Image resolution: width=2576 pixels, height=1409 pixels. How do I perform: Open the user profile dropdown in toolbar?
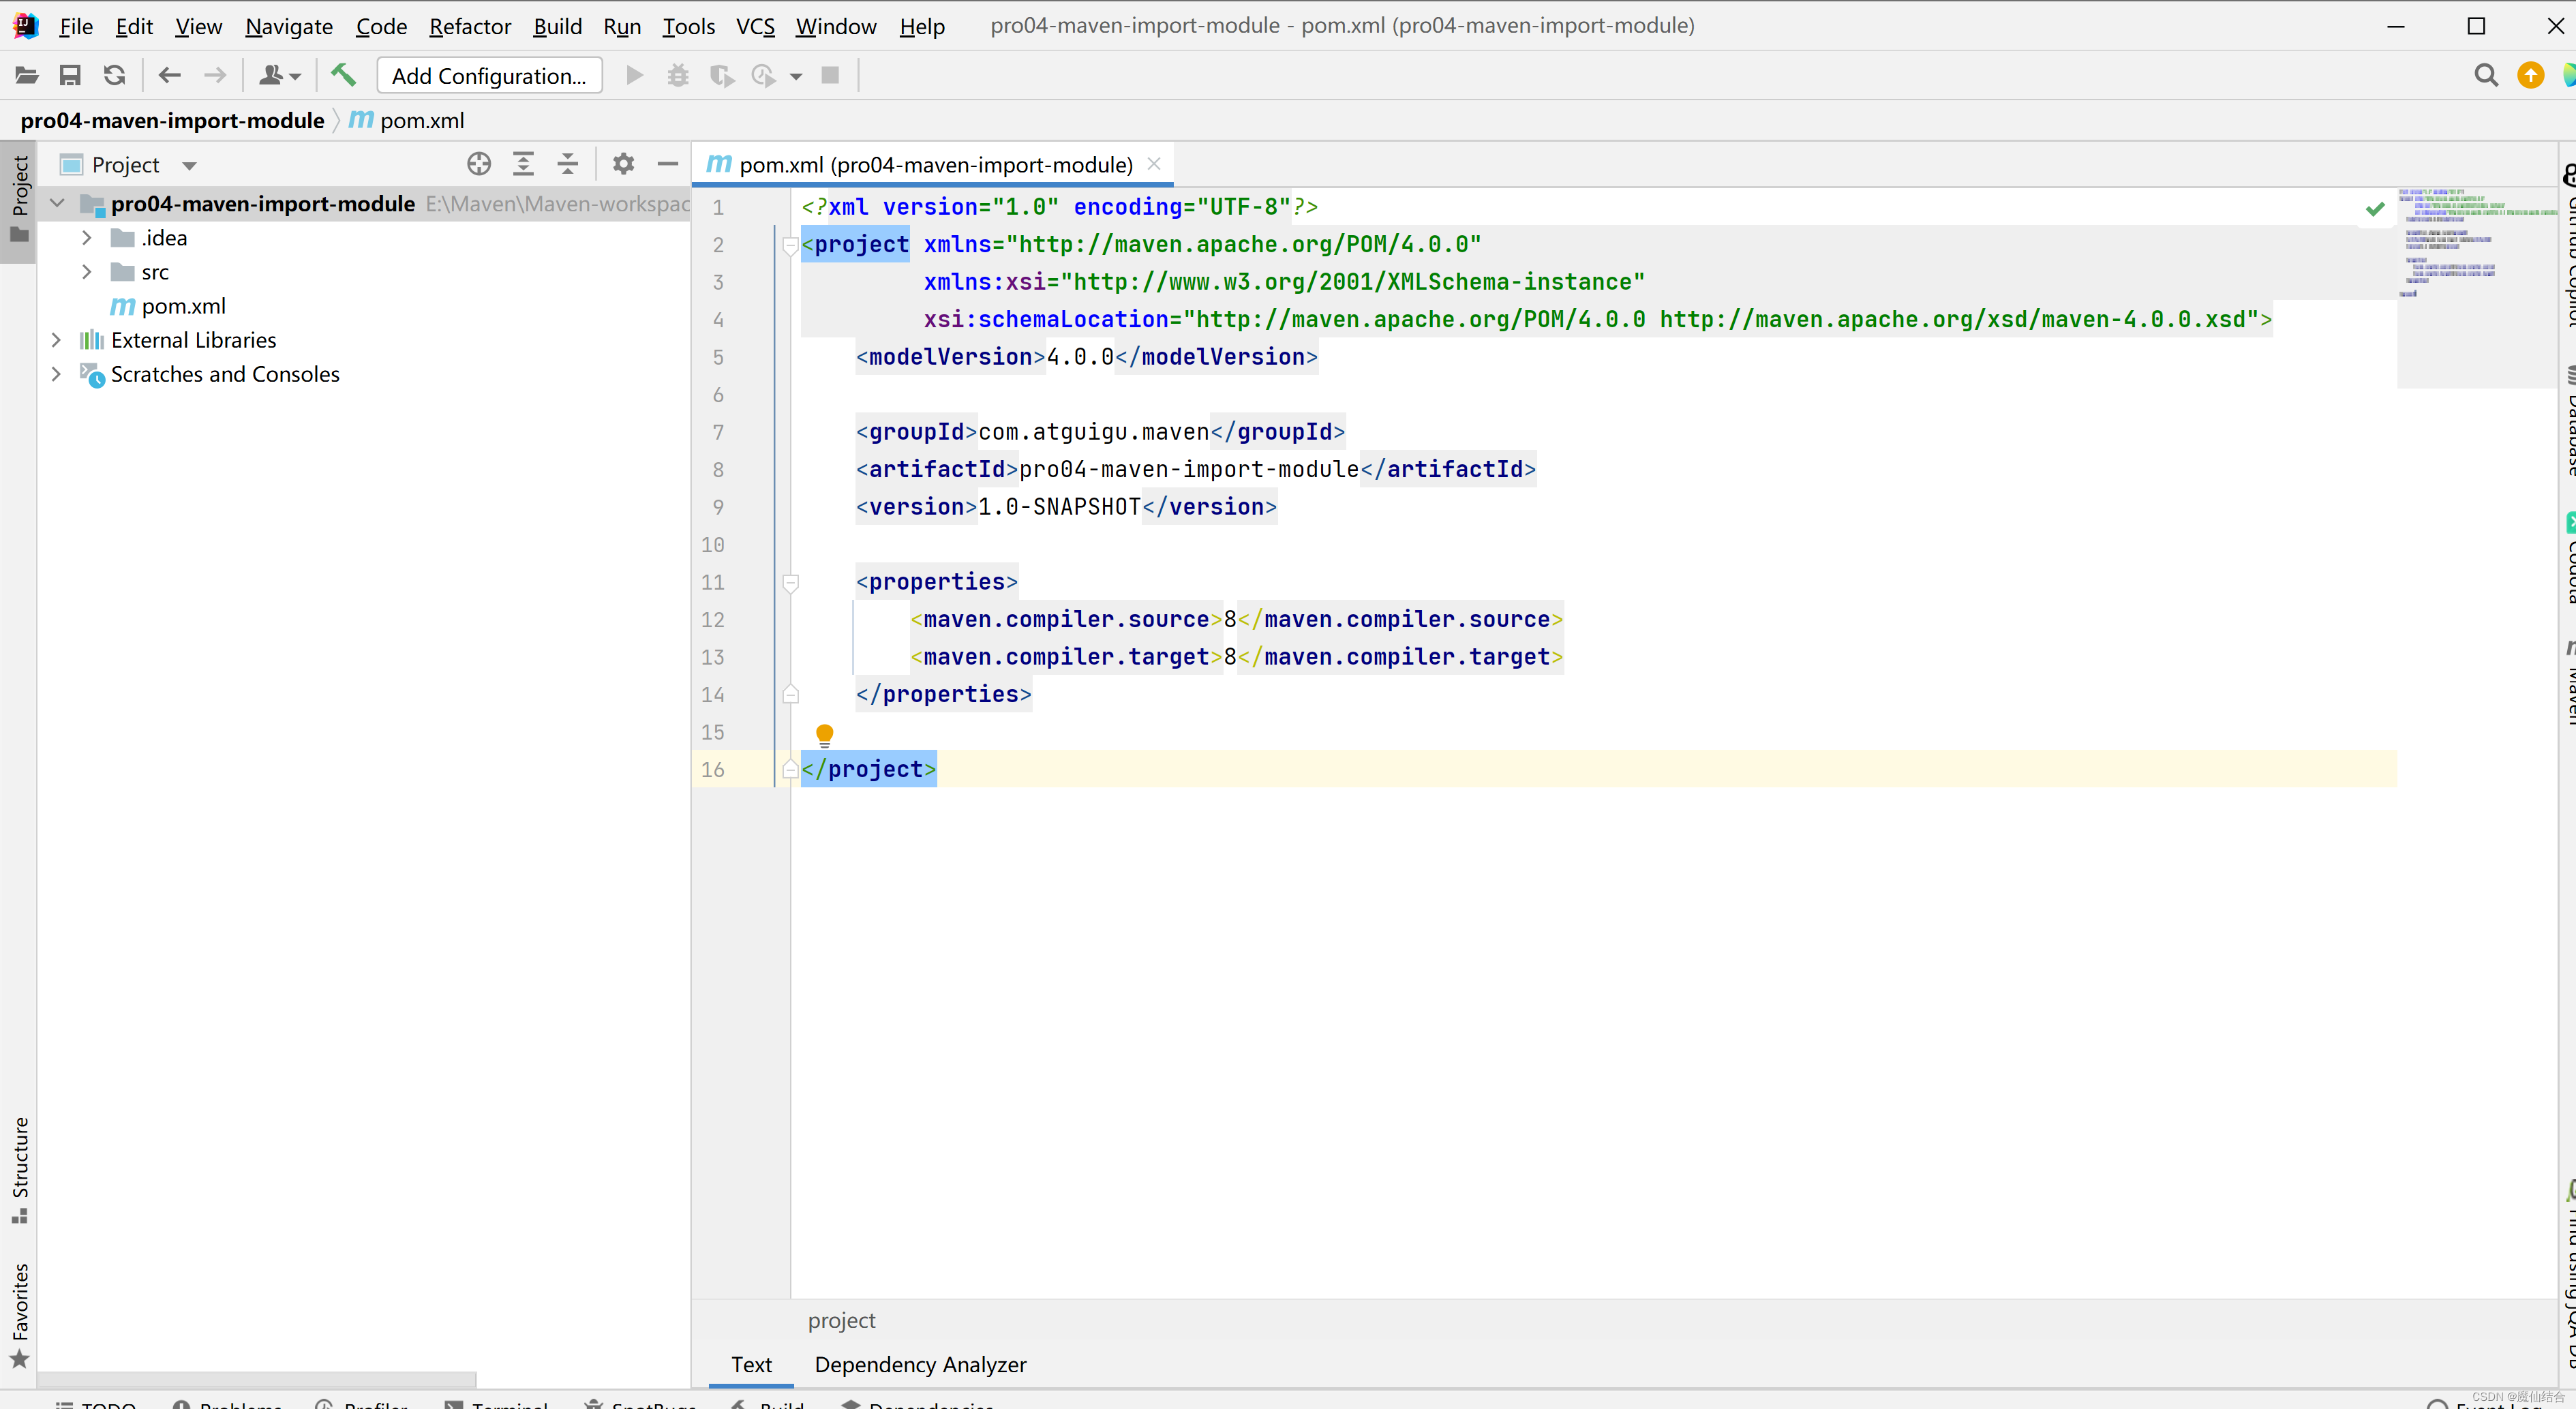coord(279,76)
